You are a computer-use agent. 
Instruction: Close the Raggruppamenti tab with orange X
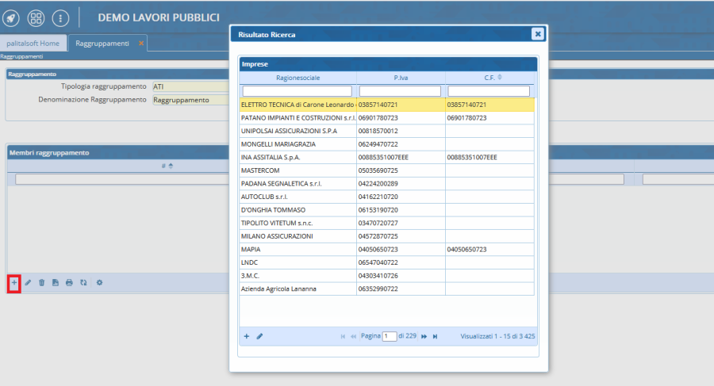click(x=141, y=43)
